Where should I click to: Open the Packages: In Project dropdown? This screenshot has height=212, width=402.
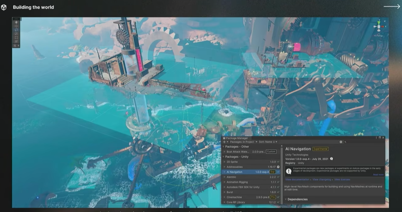pos(243,142)
